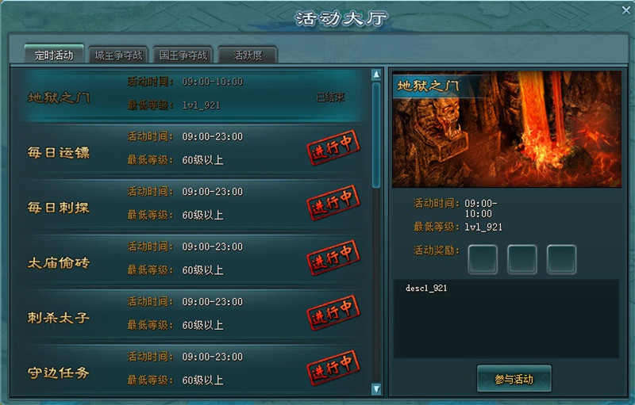Screen dimensions: 635x405
Task: Click the scroll down arrow of activity list
Action: (x=376, y=388)
